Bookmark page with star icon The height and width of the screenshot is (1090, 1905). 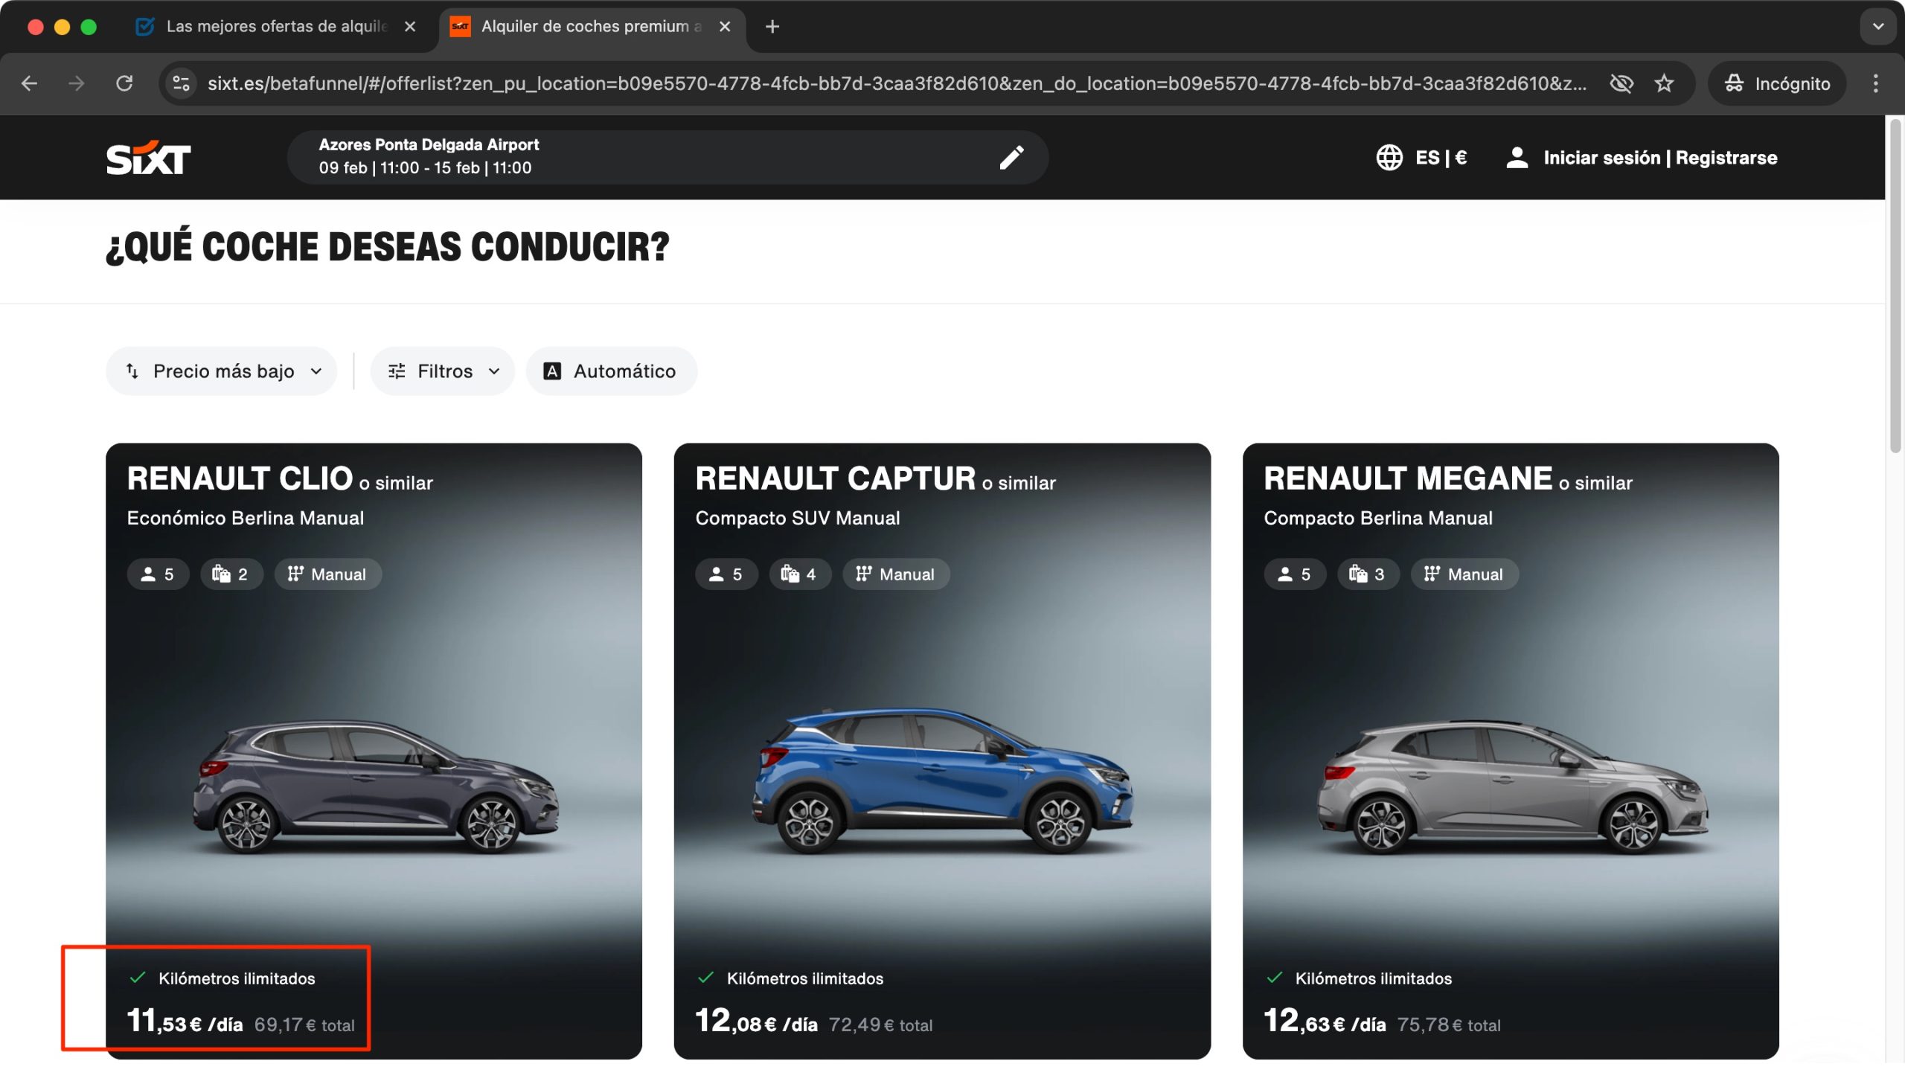tap(1664, 83)
